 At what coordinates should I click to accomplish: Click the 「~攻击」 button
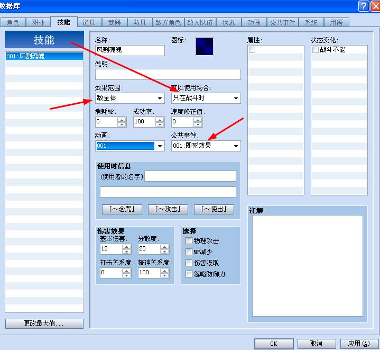pos(168,209)
